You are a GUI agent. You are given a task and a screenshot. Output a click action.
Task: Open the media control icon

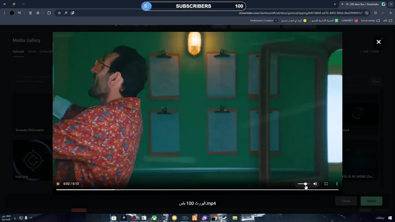pos(19,13)
